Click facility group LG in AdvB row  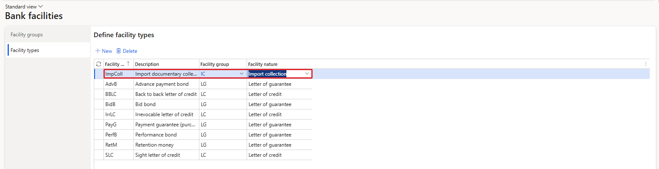click(x=223, y=84)
